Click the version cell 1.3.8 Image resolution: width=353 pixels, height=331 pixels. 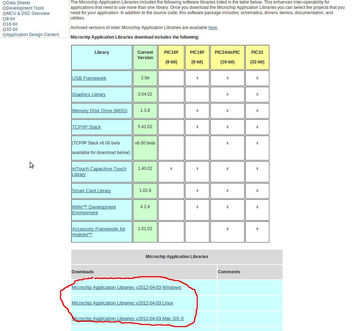145,111
